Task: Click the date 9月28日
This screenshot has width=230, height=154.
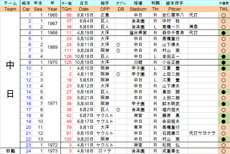Action: (85, 51)
